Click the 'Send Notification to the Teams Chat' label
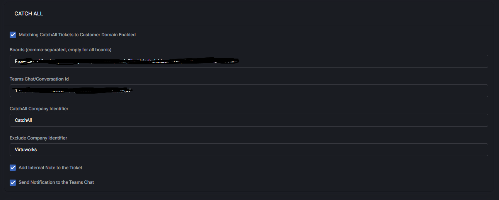The image size is (499, 200). click(x=56, y=182)
